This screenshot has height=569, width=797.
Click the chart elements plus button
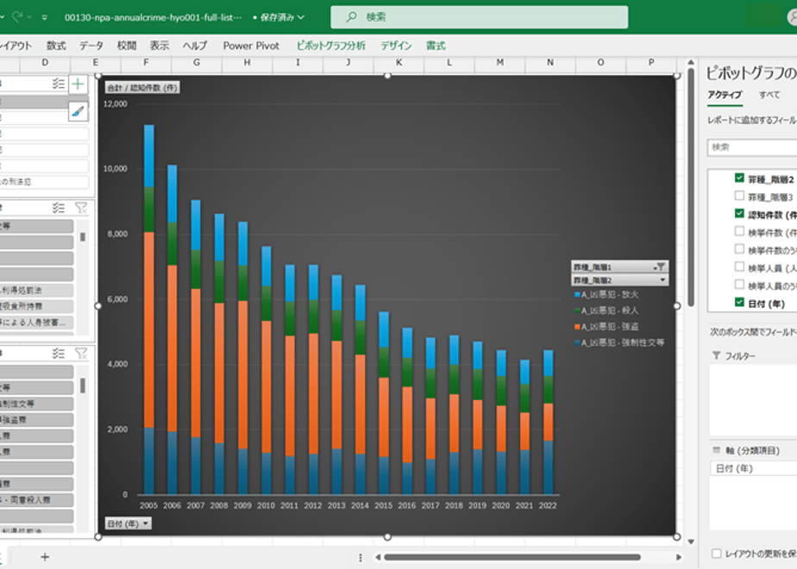tap(78, 84)
